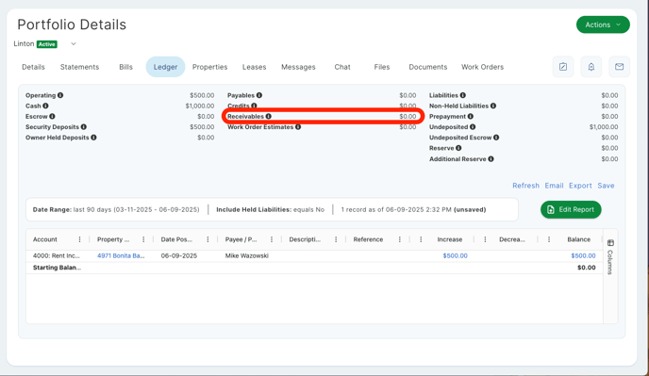Click the Receivables info icon
The image size is (649, 376).
coord(268,116)
